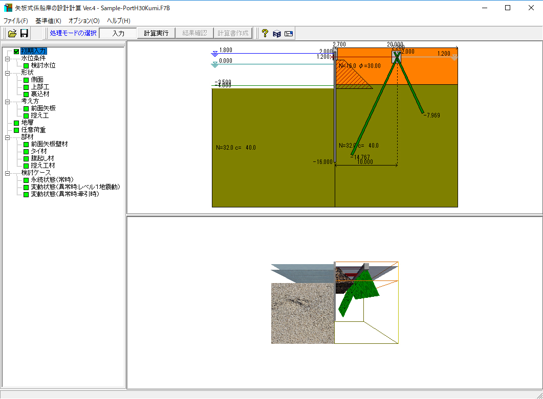Collapse the 水位条件 tree node

[x=8, y=59]
